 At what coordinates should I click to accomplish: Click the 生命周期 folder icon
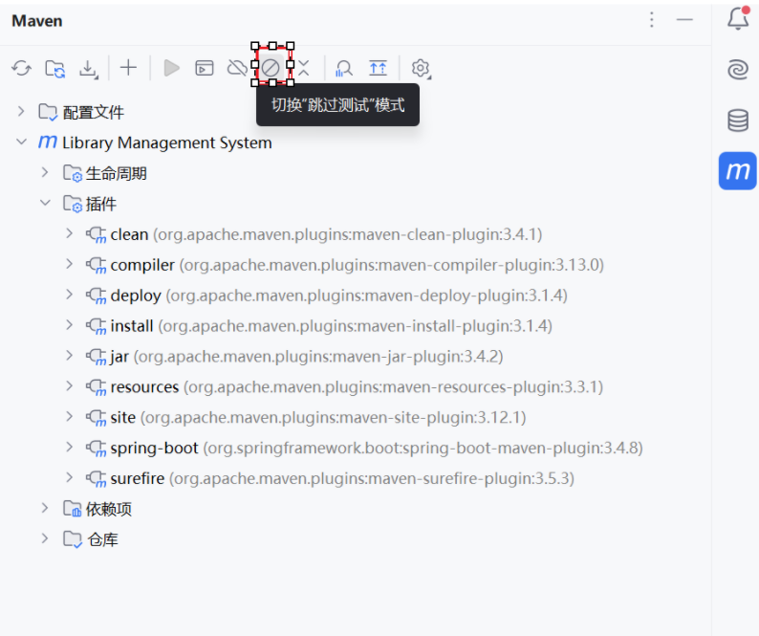tap(73, 173)
